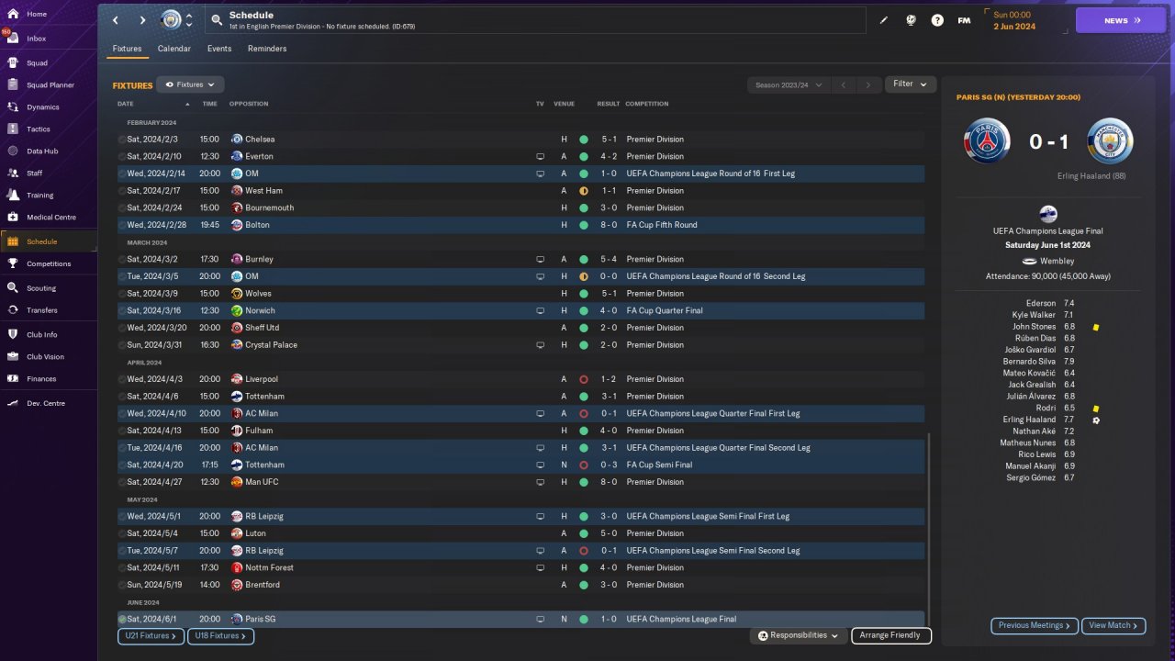This screenshot has width=1175, height=661.
Task: Click the TV icon on the Everton fixture
Action: [x=541, y=157]
